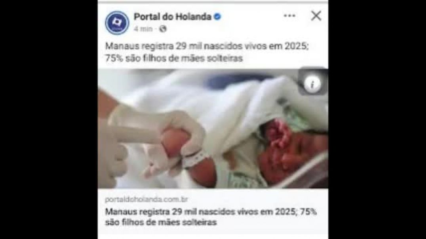This screenshot has height=239, width=426.
Task: Open the portaldoholanda.com.br domain link
Action: pyautogui.click(x=146, y=199)
